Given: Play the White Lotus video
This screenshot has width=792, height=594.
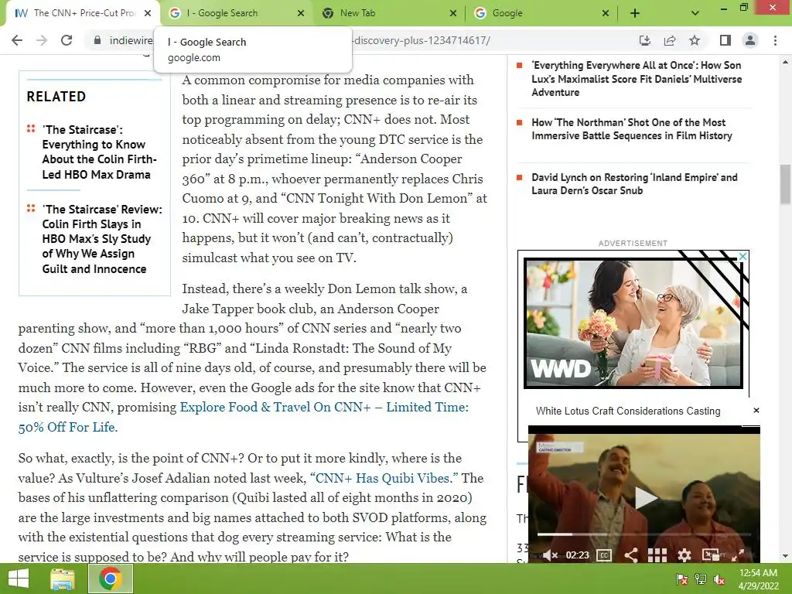Looking at the screenshot, I should (646, 497).
